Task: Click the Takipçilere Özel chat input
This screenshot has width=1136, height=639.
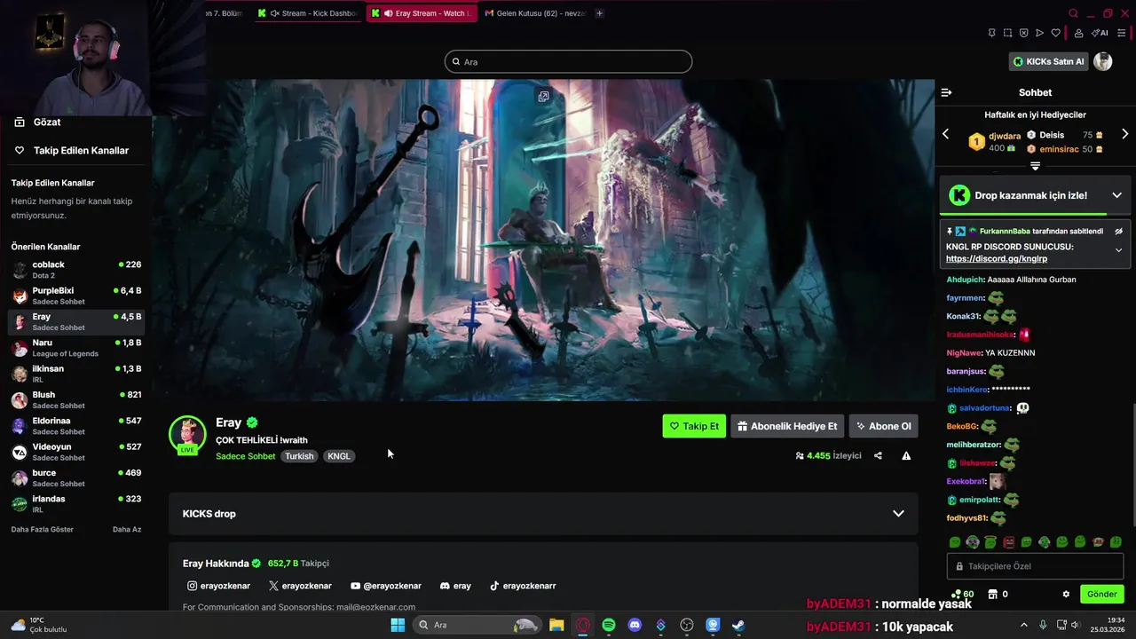Action: [1035, 566]
